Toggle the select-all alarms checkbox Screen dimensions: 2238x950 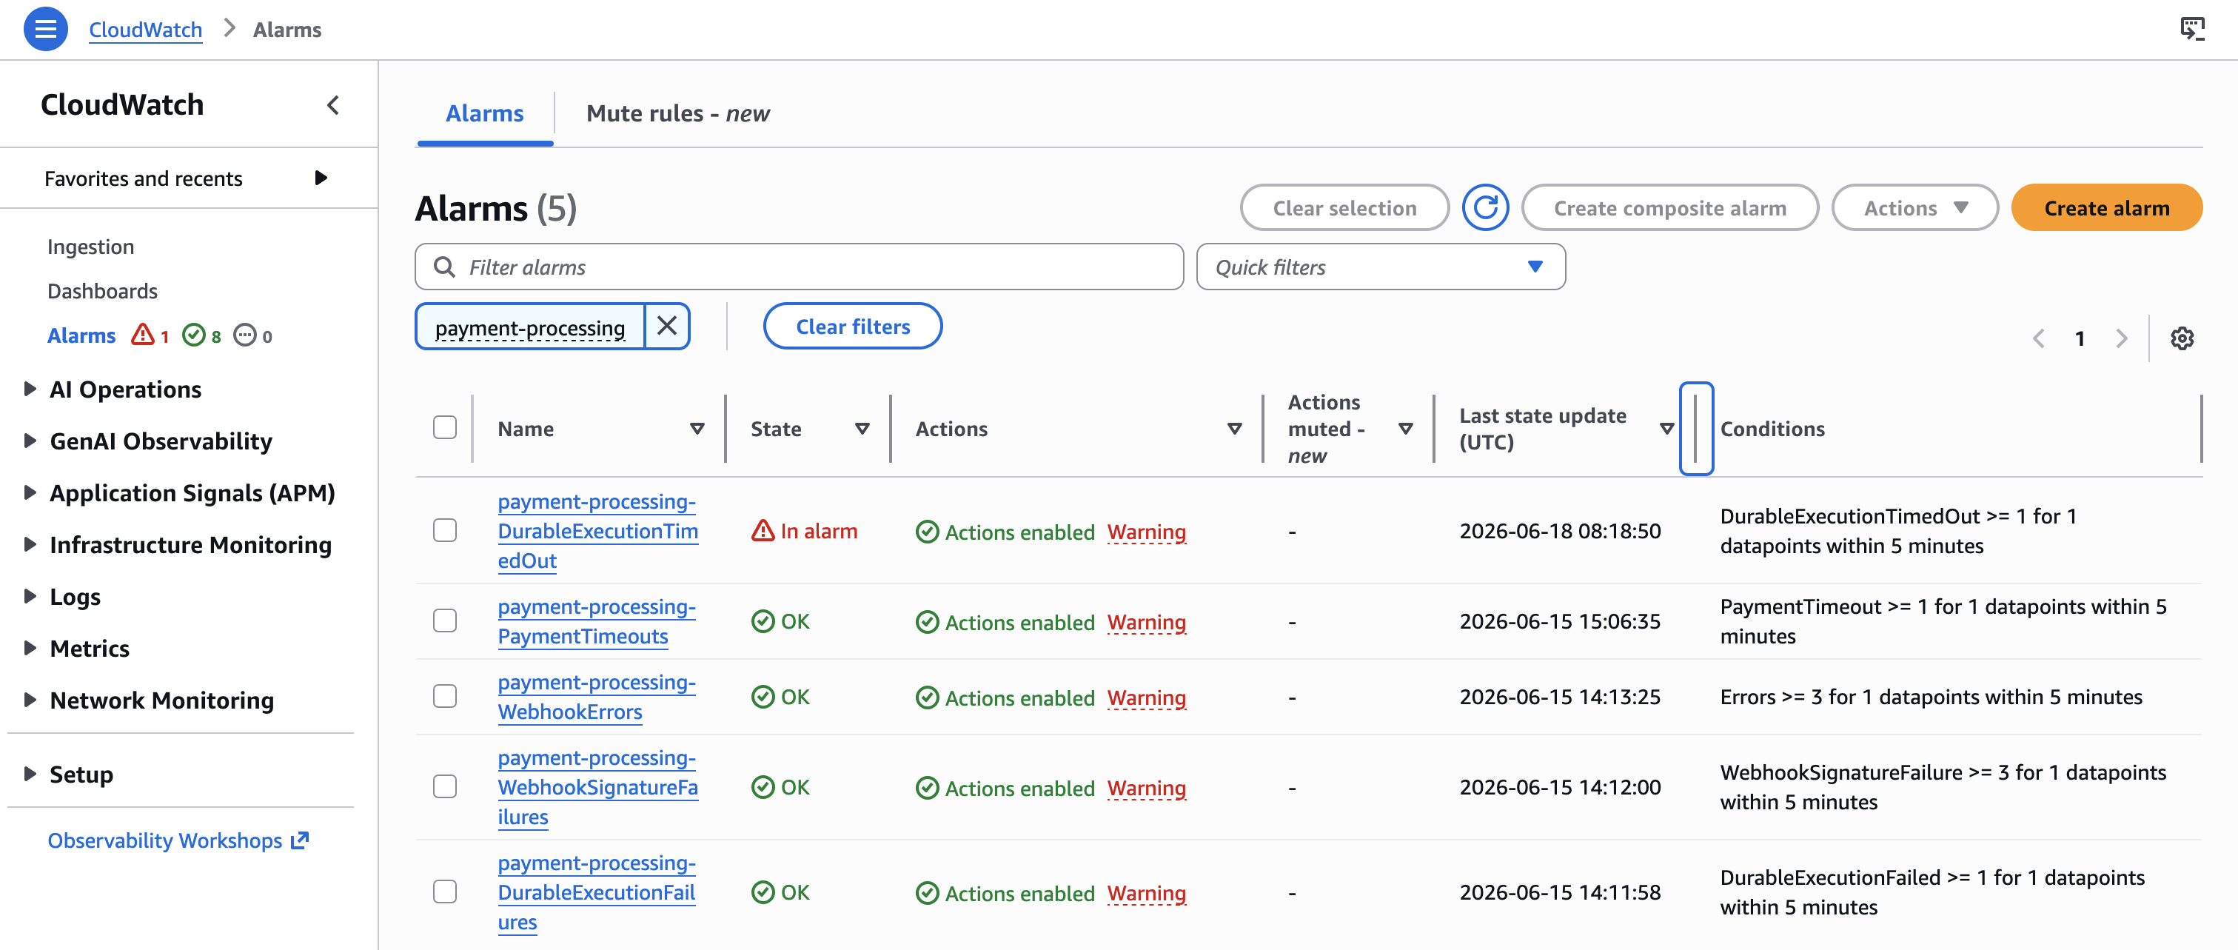coord(445,428)
